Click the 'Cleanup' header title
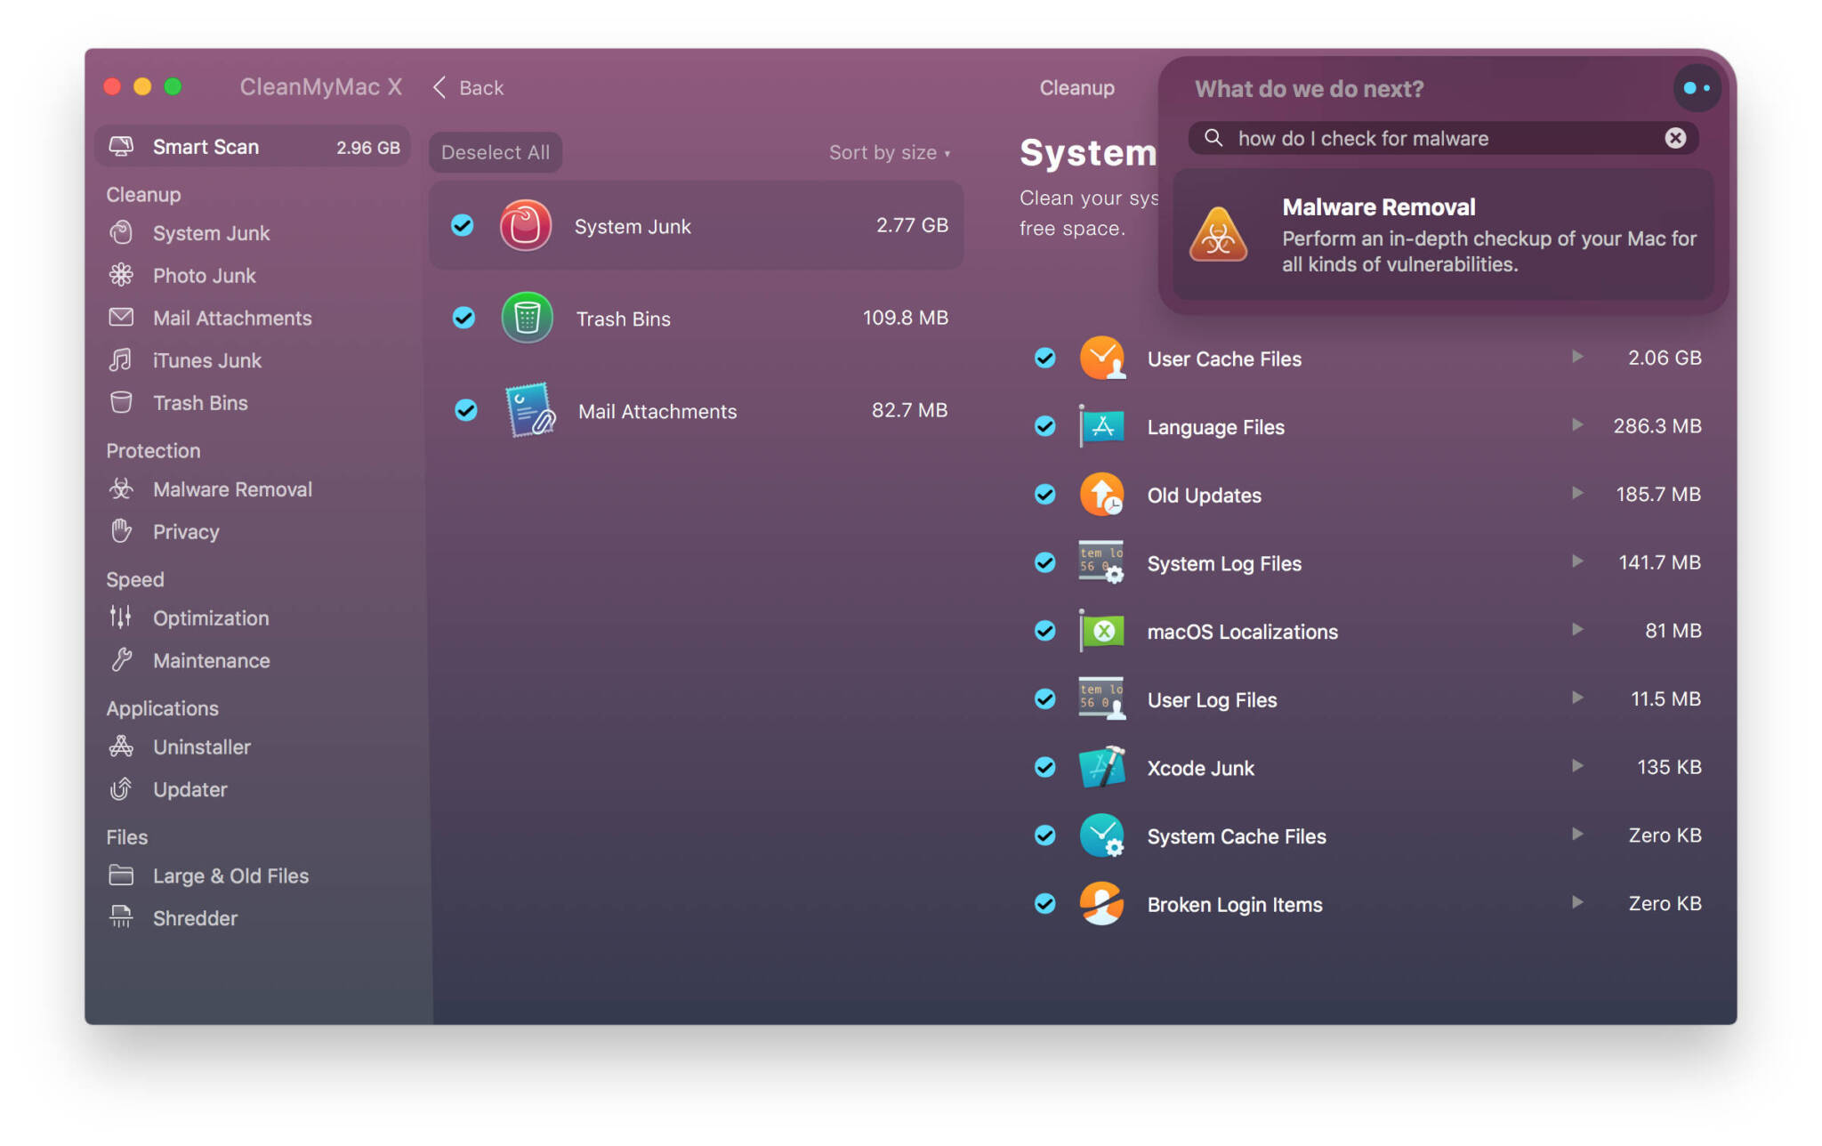The image size is (1822, 1146). click(1077, 87)
